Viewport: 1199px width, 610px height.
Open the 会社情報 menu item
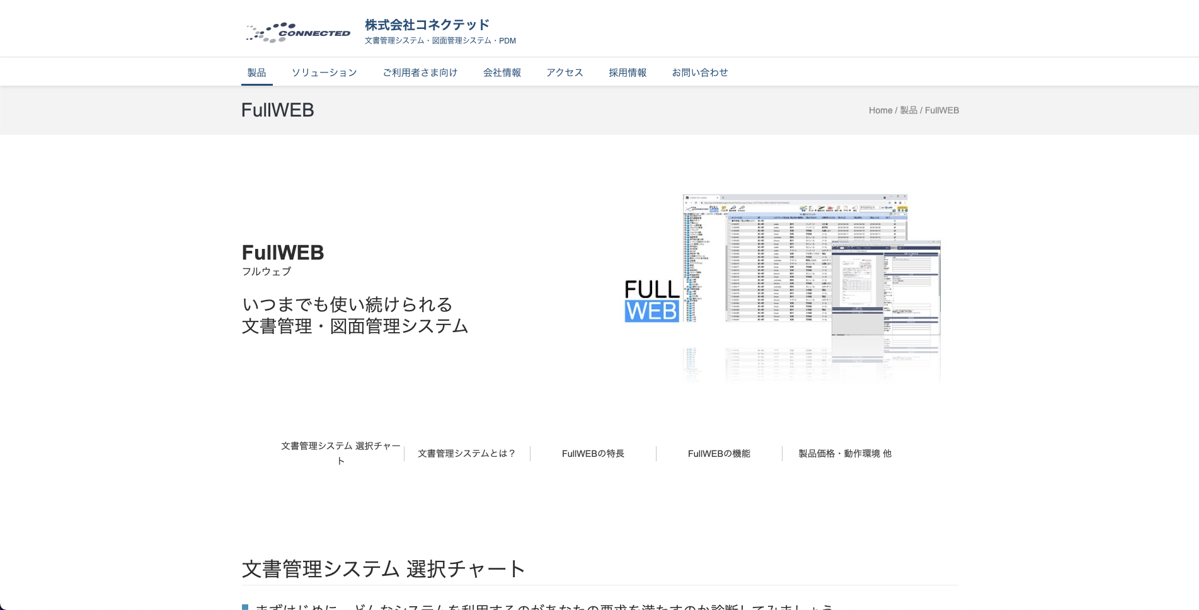pos(502,72)
